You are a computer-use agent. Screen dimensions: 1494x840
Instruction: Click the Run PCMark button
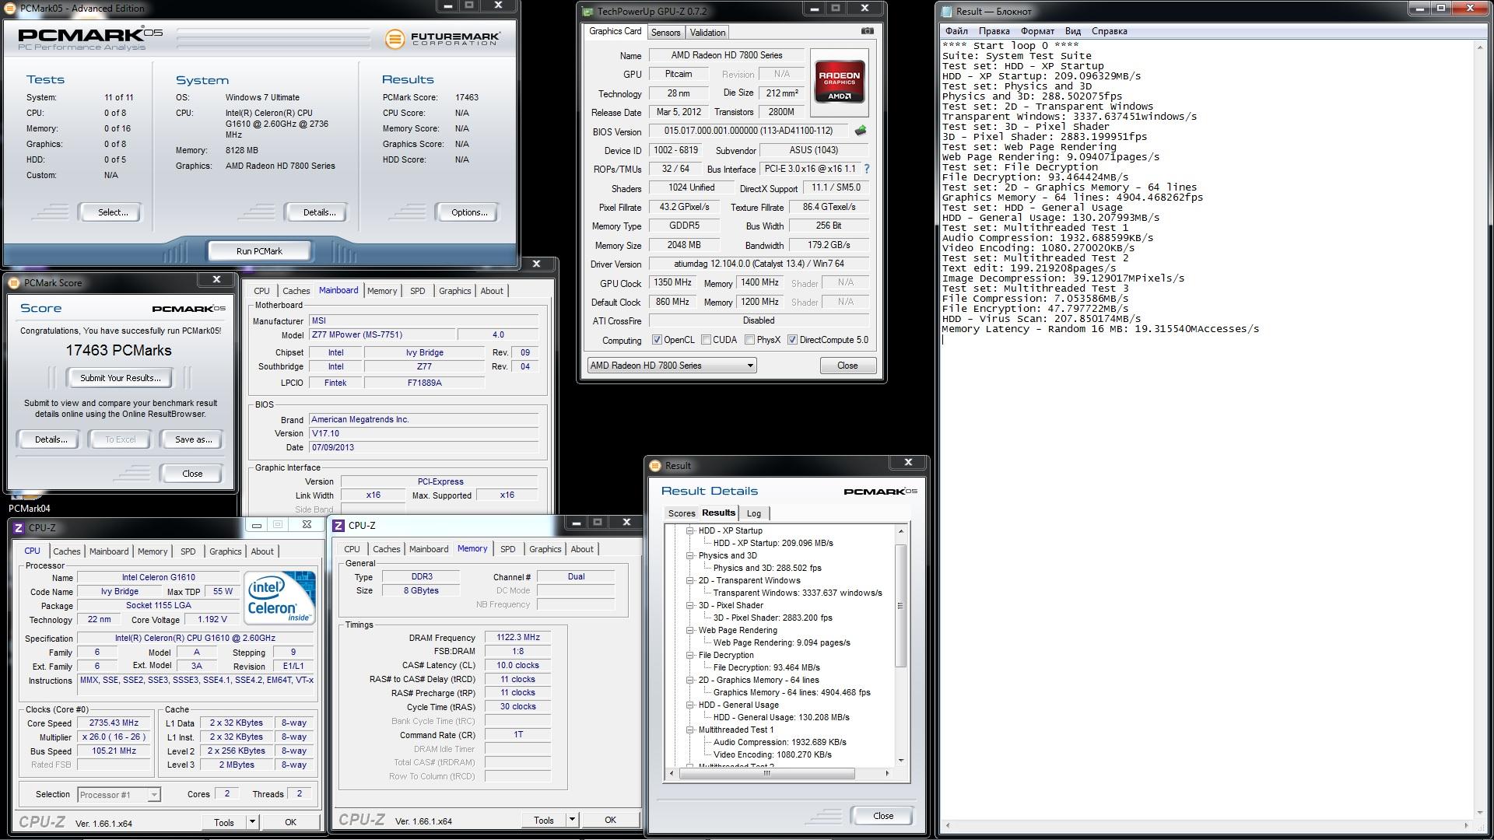259,251
